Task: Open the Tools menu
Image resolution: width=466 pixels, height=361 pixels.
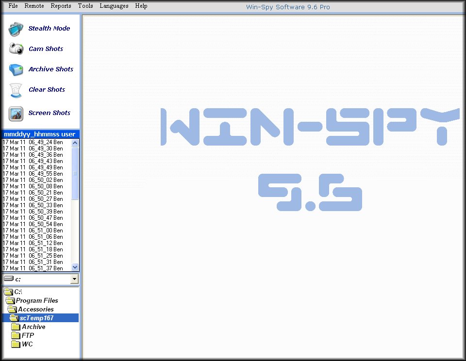Action: point(85,6)
